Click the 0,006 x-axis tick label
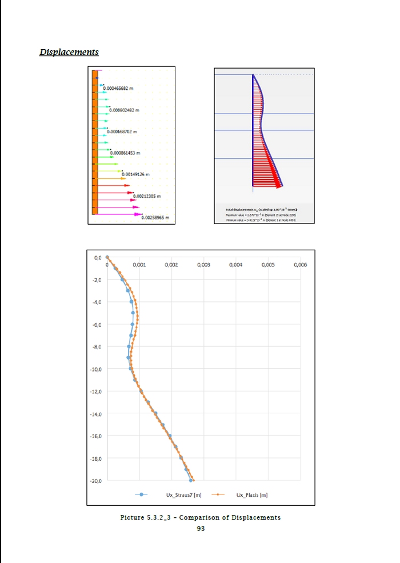The height and width of the screenshot is (563, 400). pos(299,265)
